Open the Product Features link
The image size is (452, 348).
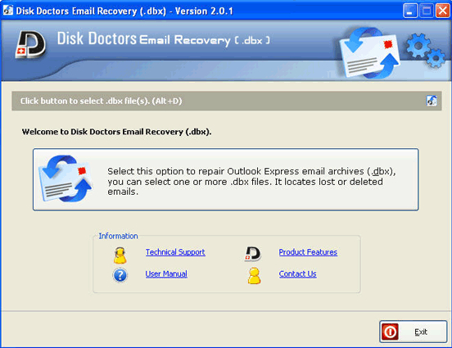(308, 252)
